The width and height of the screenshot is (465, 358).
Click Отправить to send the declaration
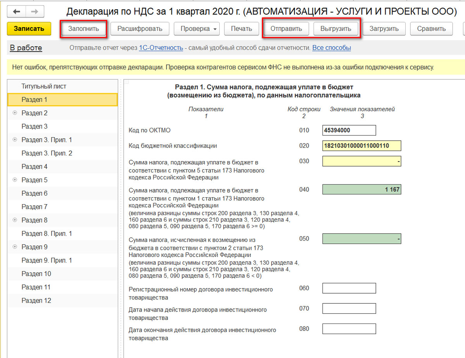pyautogui.click(x=286, y=29)
